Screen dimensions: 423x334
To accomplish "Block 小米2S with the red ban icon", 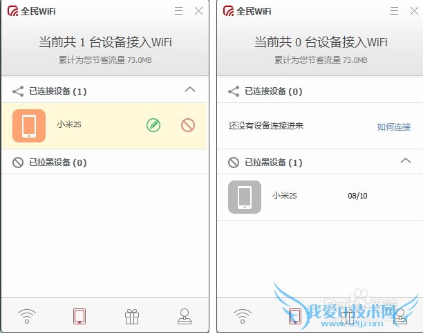I will (x=188, y=125).
